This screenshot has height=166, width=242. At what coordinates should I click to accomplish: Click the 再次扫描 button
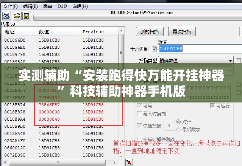pos(182,32)
